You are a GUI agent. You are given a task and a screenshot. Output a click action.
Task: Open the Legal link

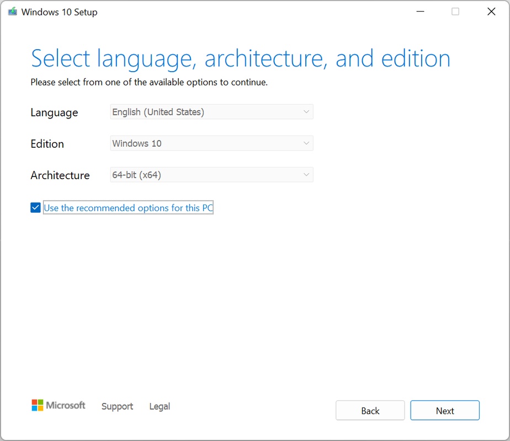[x=160, y=406]
